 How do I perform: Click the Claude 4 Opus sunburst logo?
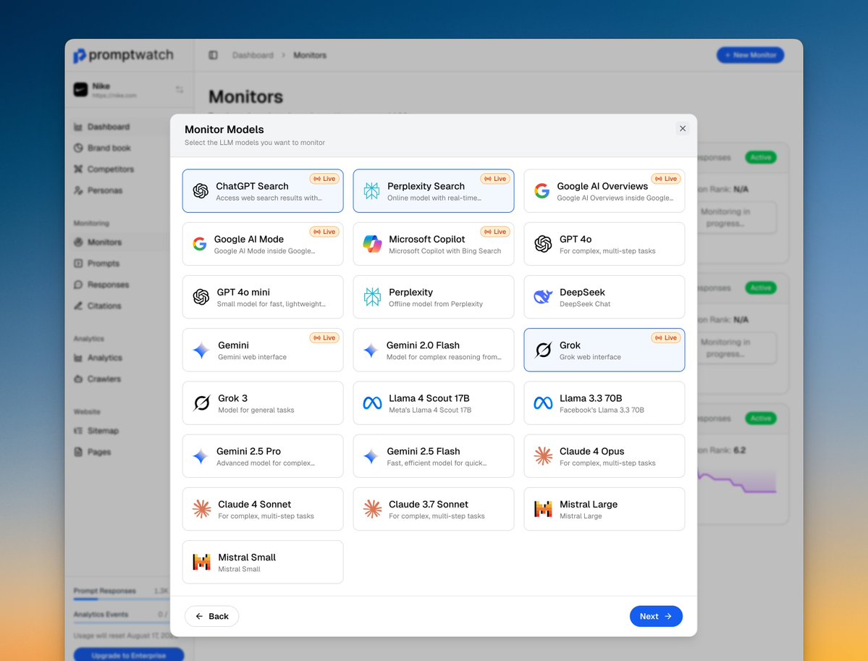[543, 455]
